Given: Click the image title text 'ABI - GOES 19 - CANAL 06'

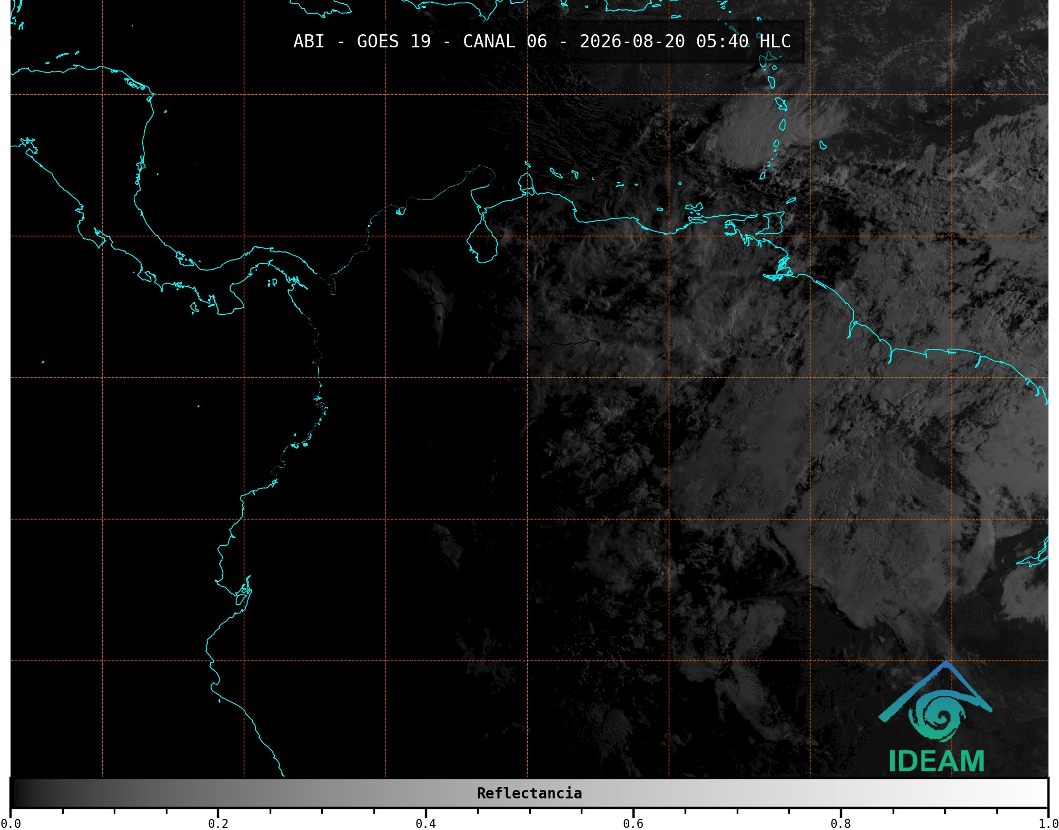Looking at the screenshot, I should (x=420, y=42).
